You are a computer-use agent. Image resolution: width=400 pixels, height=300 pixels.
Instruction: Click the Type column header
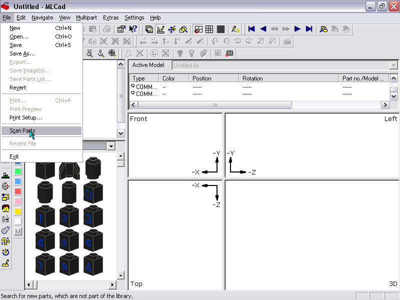(x=144, y=78)
